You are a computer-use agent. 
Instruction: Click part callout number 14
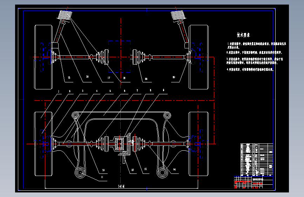[174, 169]
